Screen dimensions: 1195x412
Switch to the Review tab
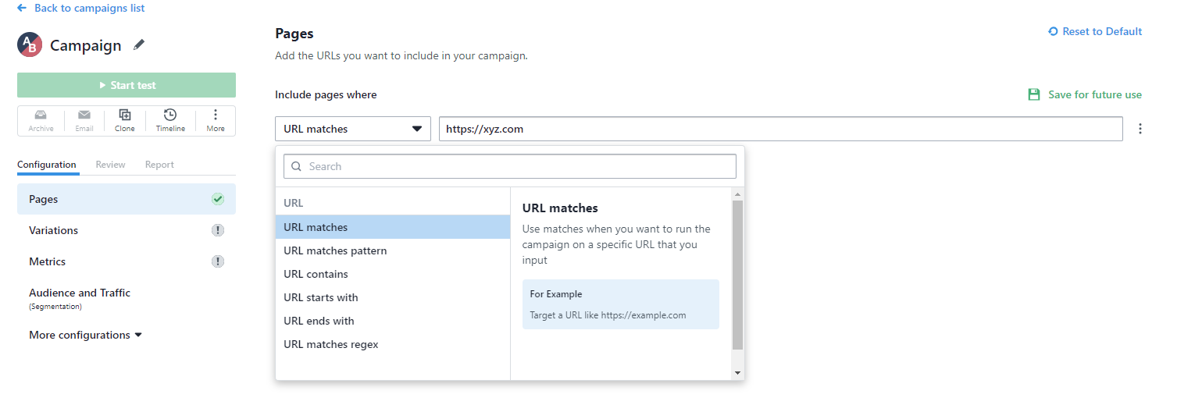pyautogui.click(x=110, y=165)
